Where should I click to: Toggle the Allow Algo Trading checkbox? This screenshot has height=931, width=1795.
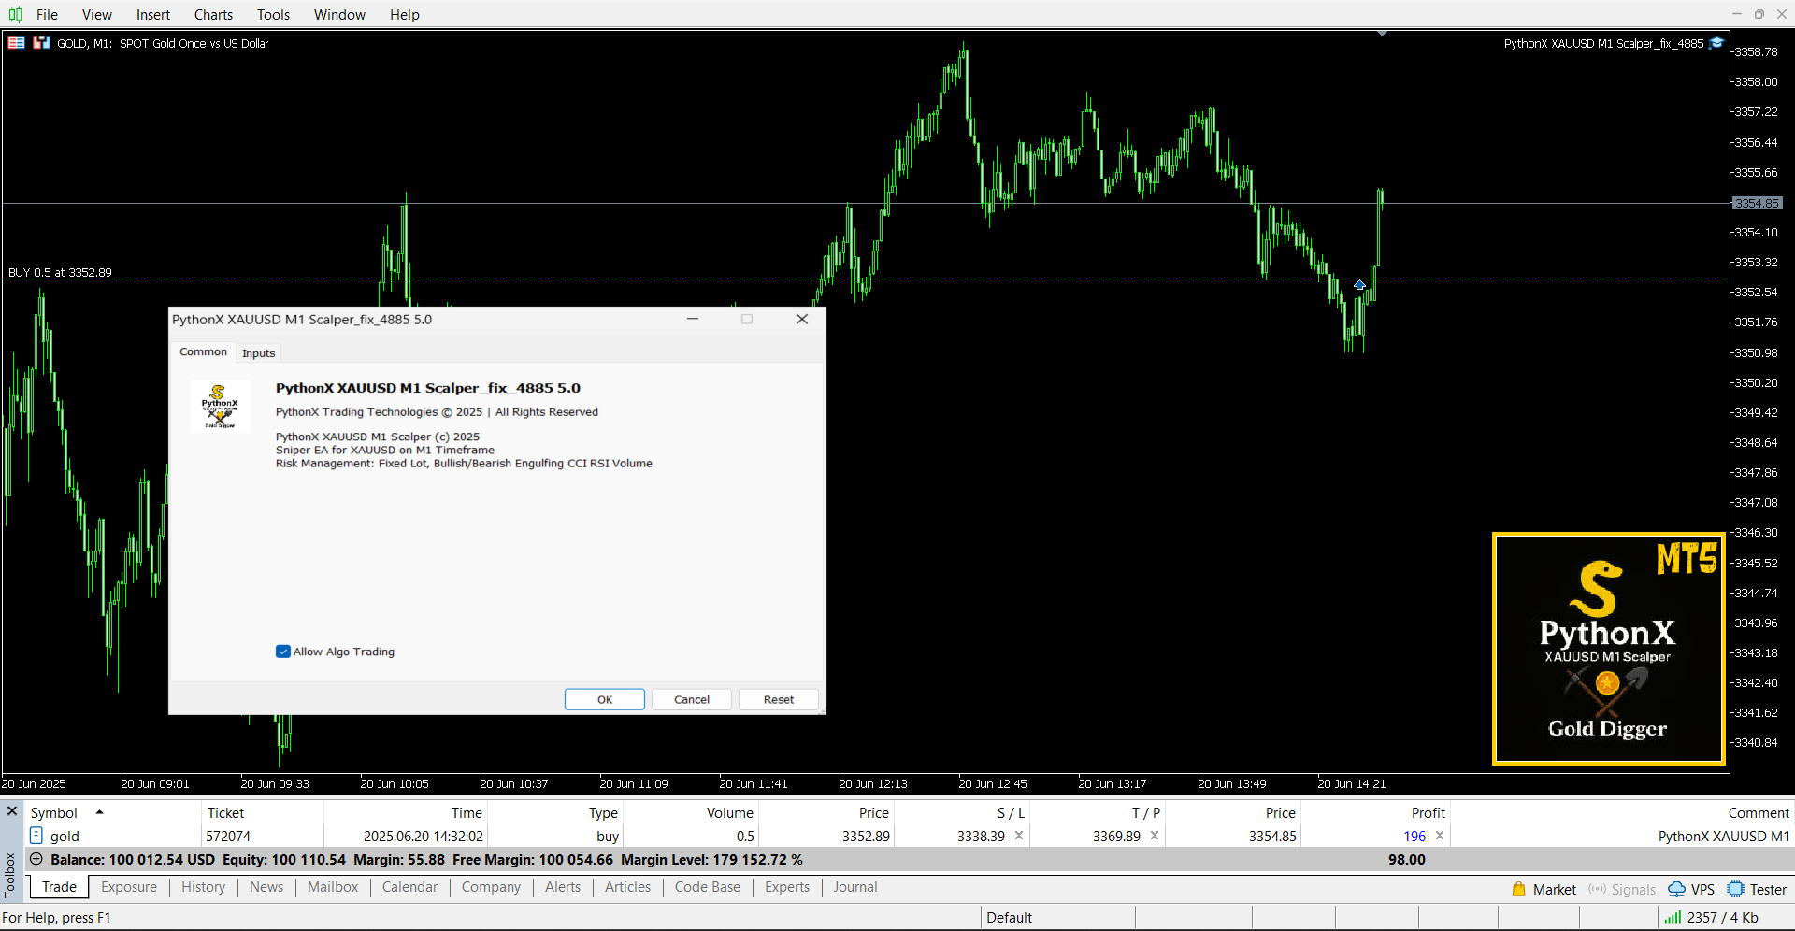tap(283, 652)
